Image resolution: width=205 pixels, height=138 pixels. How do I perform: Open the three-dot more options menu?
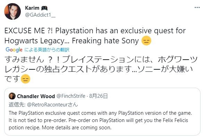tap(197, 7)
